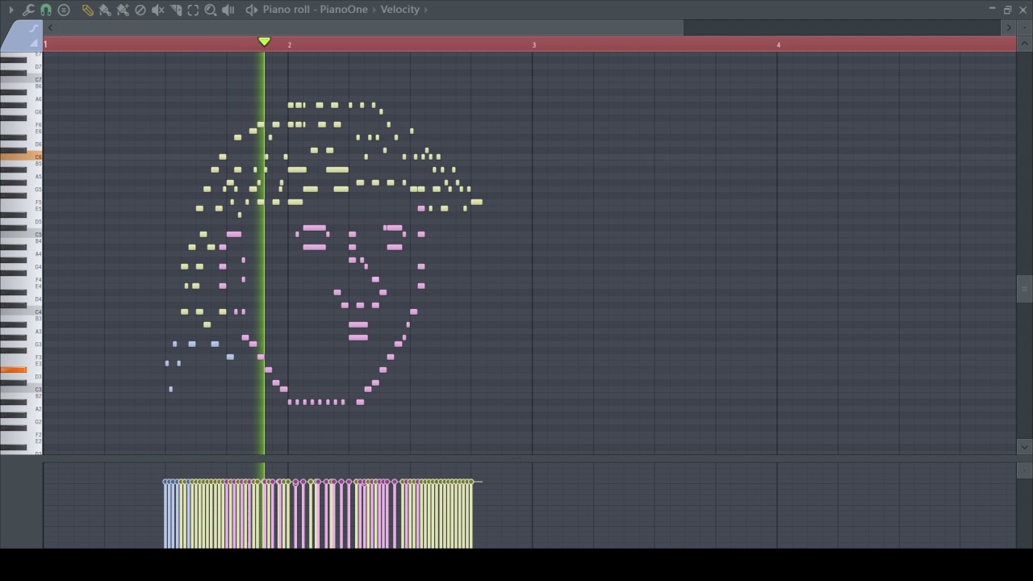Click the right arrow of horizontal scrollbar
The width and height of the screenshot is (1033, 581).
(x=1008, y=28)
